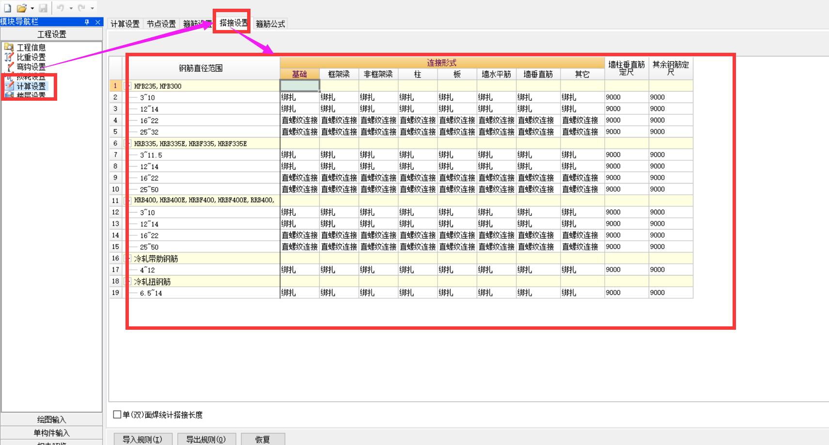Click the 基础 column header
The width and height of the screenshot is (829, 445).
pyautogui.click(x=299, y=74)
